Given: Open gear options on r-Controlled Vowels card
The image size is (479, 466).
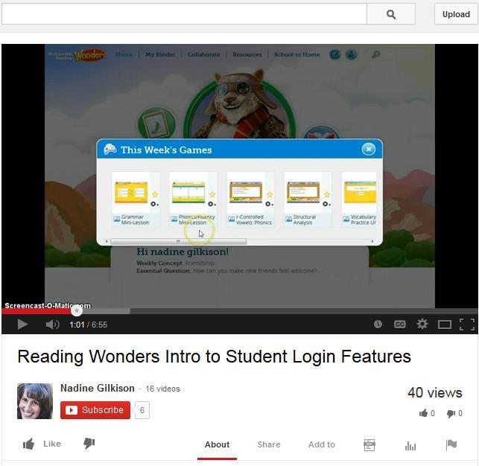Looking at the screenshot, I should pos(269,204).
